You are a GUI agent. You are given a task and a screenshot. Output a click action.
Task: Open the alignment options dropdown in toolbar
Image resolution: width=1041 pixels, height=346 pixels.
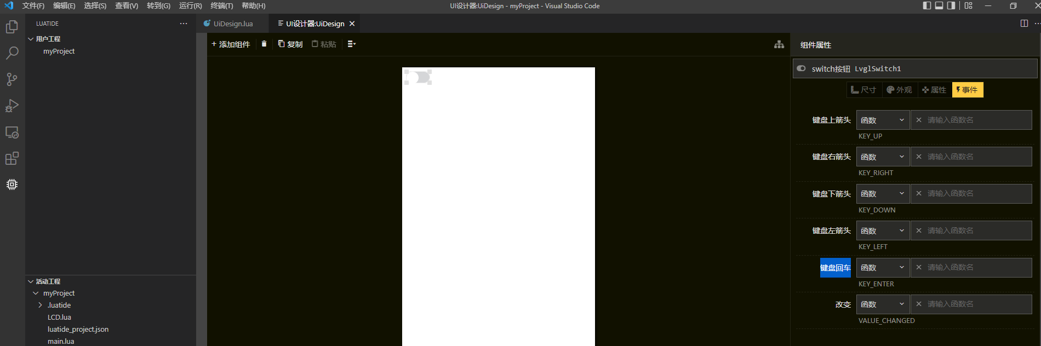(x=352, y=44)
